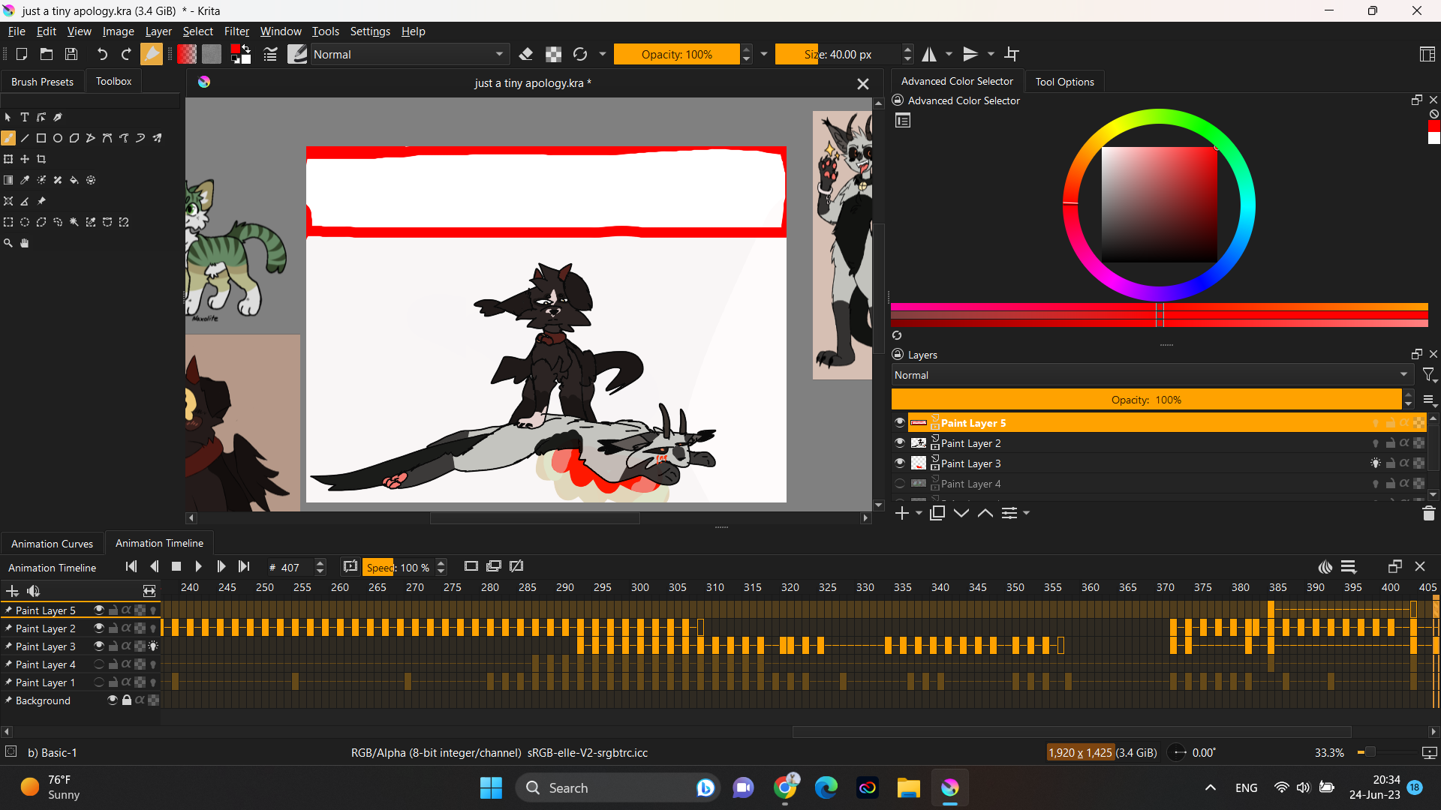The height and width of the screenshot is (810, 1441).
Task: Show Paint Layer 4 in Layers panel
Action: point(899,484)
